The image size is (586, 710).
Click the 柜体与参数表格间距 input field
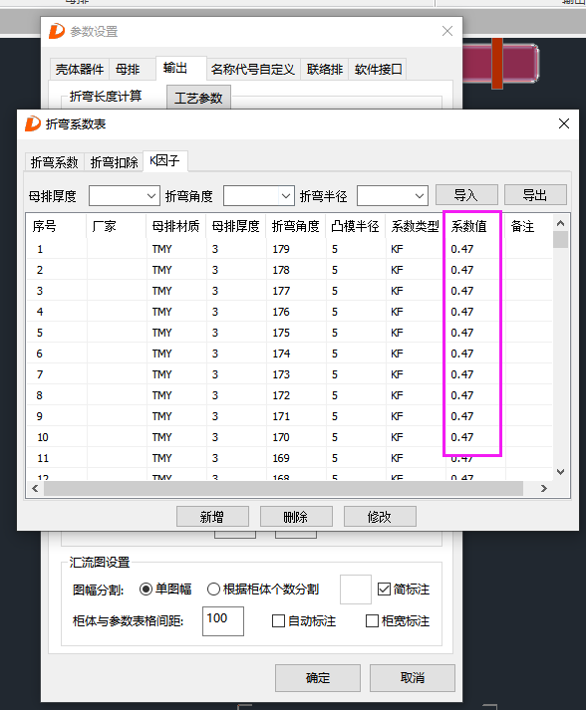pyautogui.click(x=223, y=621)
